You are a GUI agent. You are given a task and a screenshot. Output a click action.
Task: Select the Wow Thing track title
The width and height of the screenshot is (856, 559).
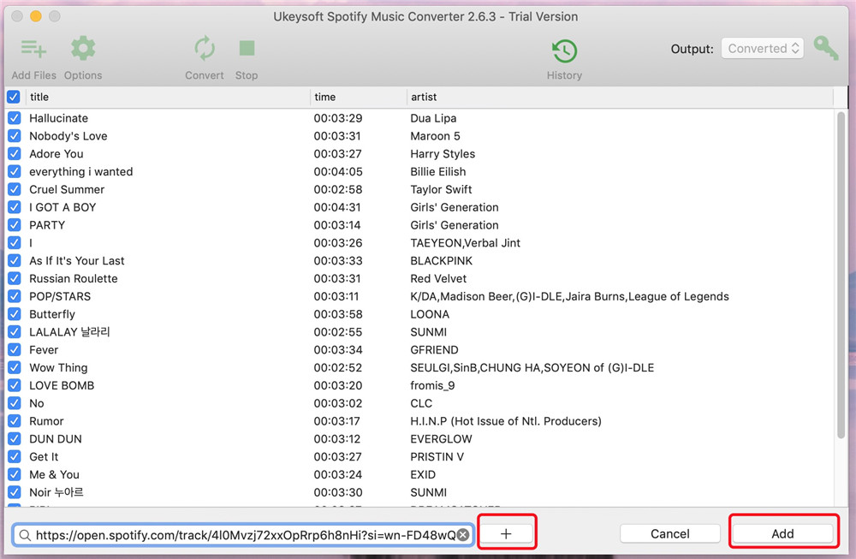pyautogui.click(x=58, y=368)
